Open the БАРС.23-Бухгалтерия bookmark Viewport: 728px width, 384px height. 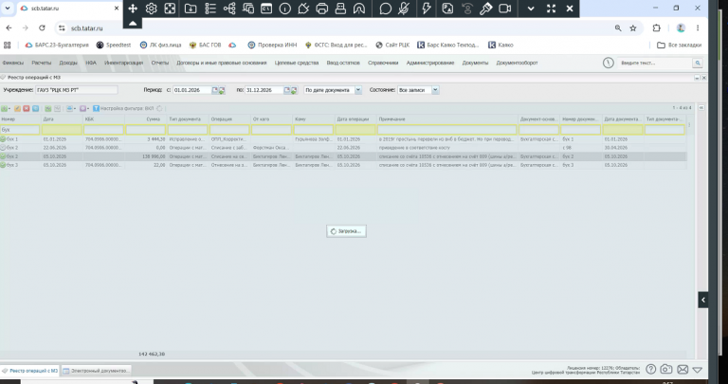pyautogui.click(x=57, y=46)
